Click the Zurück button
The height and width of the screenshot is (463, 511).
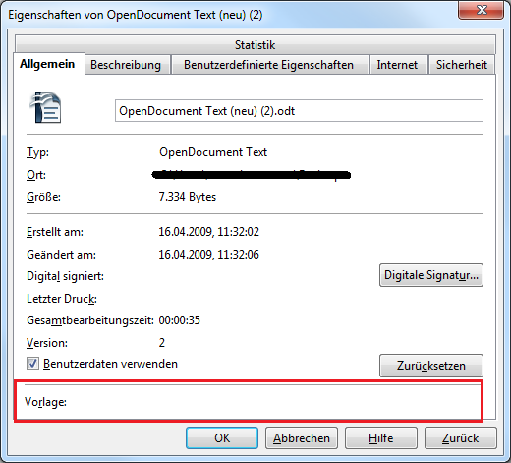point(461,438)
